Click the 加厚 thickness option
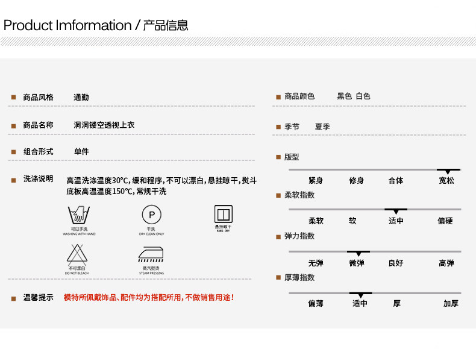This screenshot has height=352, width=476. [451, 303]
